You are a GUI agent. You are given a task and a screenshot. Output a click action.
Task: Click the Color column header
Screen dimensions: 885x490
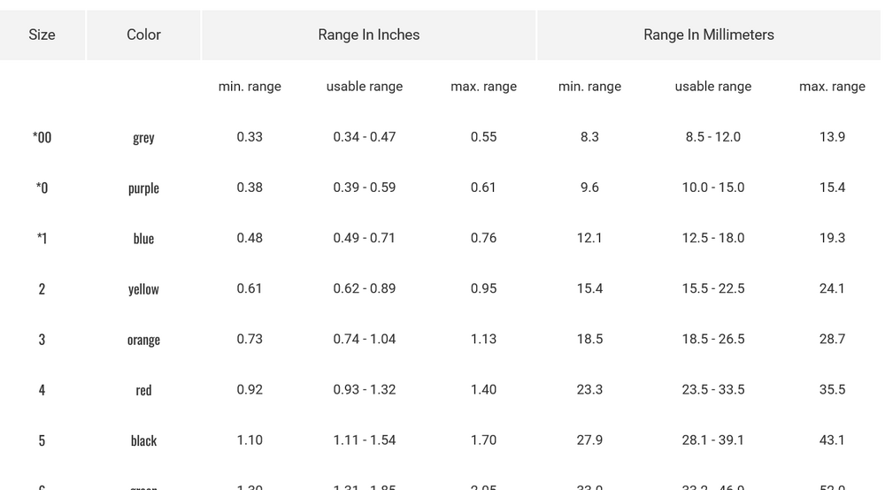143,35
